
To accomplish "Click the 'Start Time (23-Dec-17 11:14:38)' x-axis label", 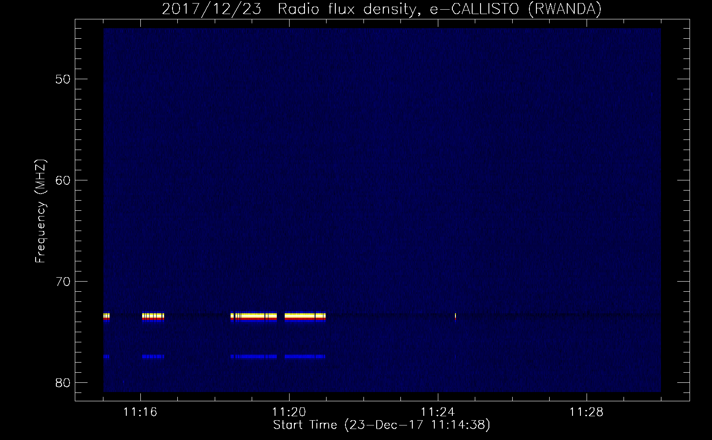I will click(382, 425).
